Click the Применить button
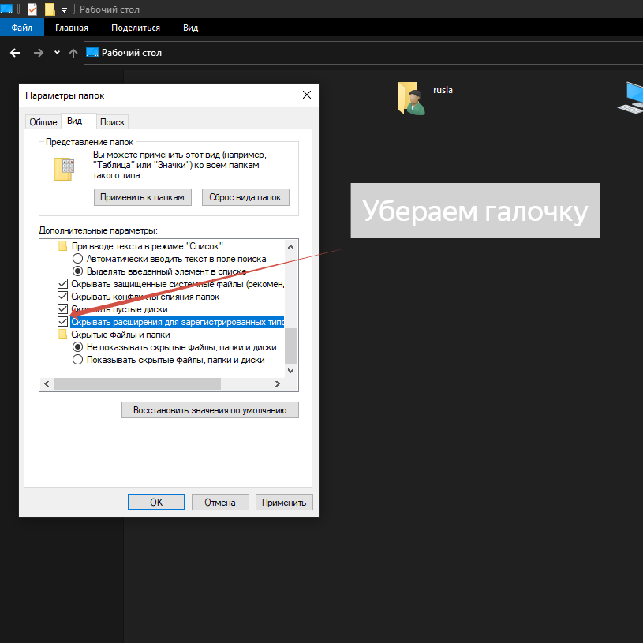 coord(284,503)
